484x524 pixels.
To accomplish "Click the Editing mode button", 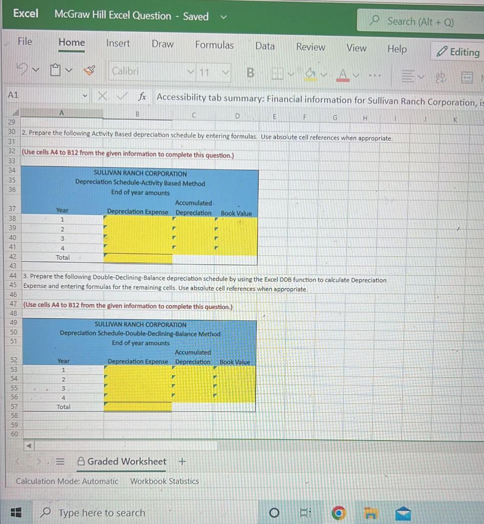I will (457, 52).
